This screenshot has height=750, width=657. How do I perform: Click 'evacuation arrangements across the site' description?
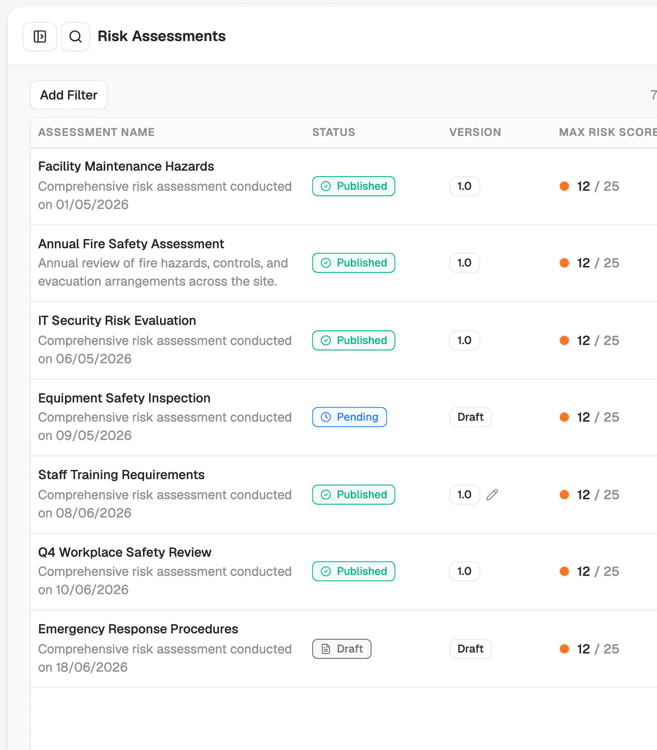point(157,281)
